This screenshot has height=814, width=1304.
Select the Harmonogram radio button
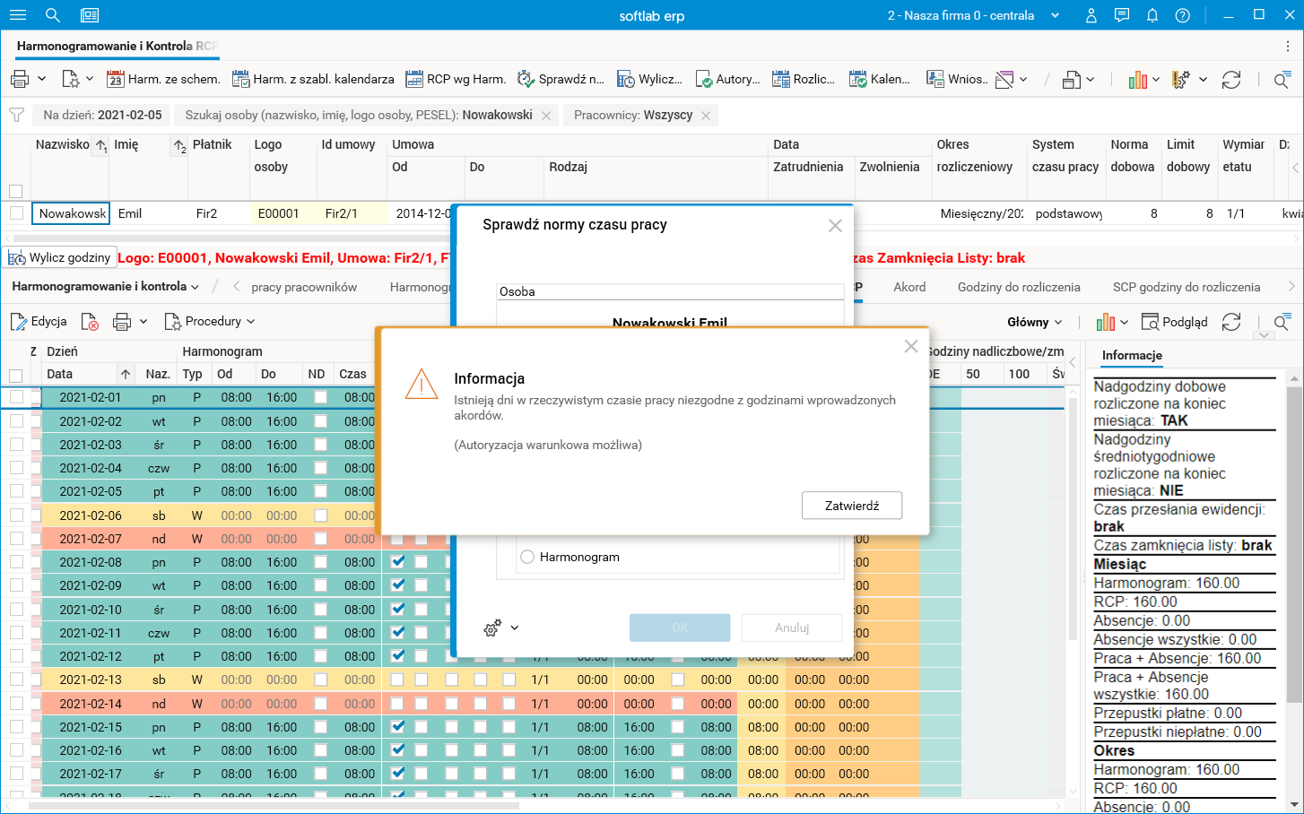pos(527,557)
